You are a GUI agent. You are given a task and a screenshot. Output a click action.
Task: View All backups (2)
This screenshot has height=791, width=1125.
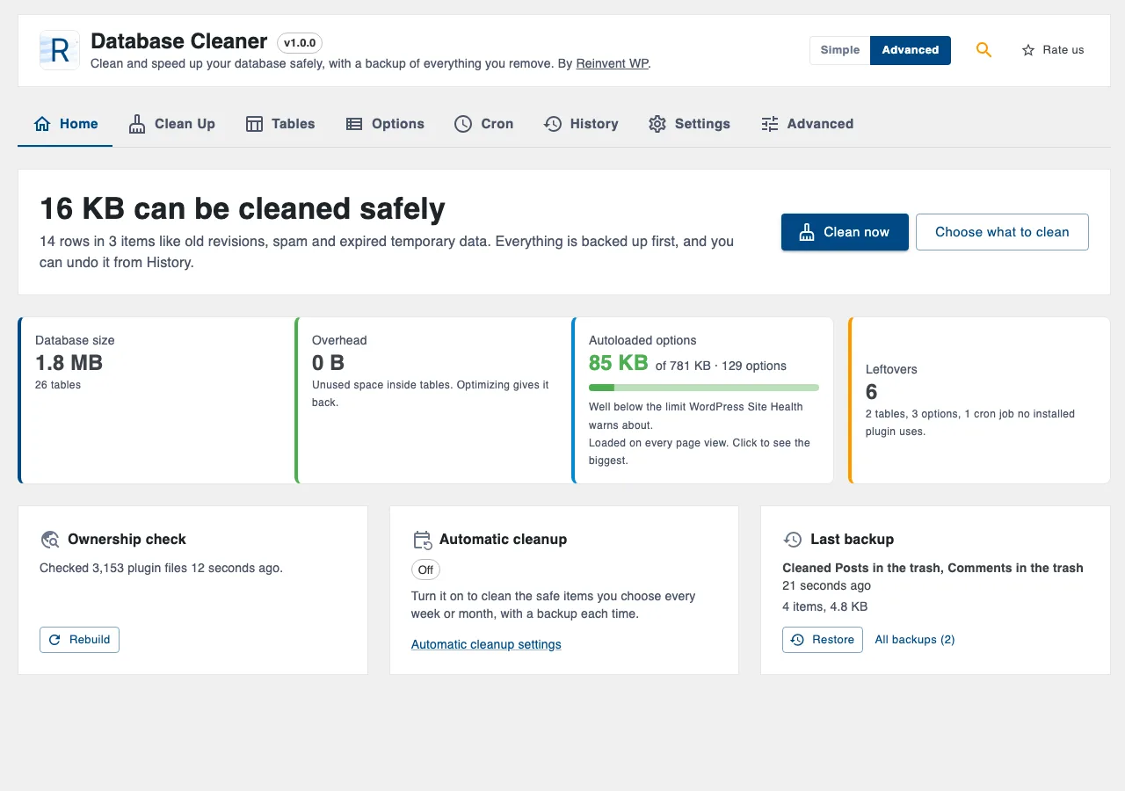coord(915,640)
